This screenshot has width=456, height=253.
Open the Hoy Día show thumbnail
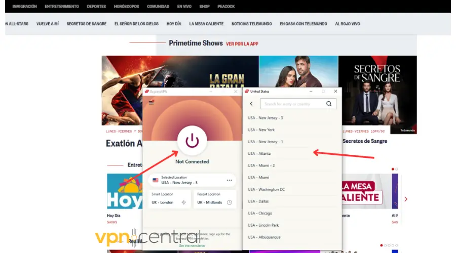[x=125, y=191]
